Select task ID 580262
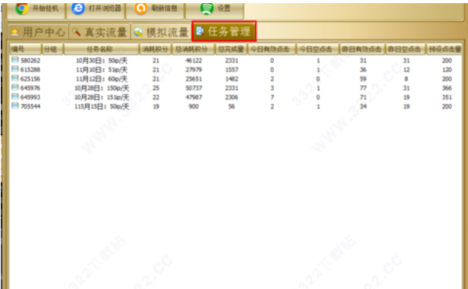The image size is (468, 289). pyautogui.click(x=31, y=60)
